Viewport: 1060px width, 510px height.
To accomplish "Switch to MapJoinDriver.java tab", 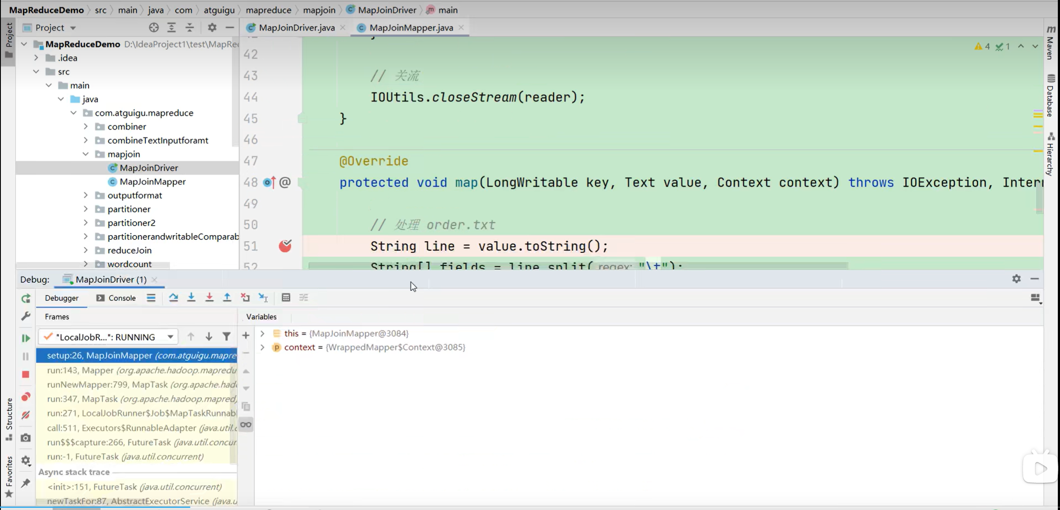I will point(296,28).
